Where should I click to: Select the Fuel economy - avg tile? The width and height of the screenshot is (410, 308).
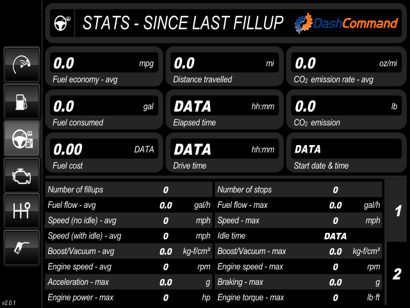(104, 67)
